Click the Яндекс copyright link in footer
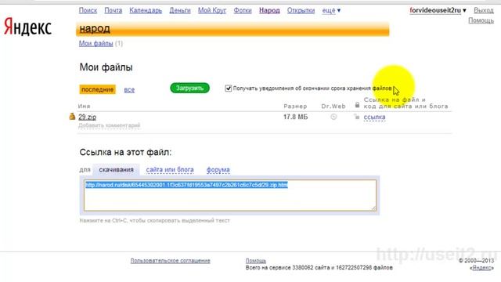Viewport: 501px width, 282px height. click(x=482, y=268)
